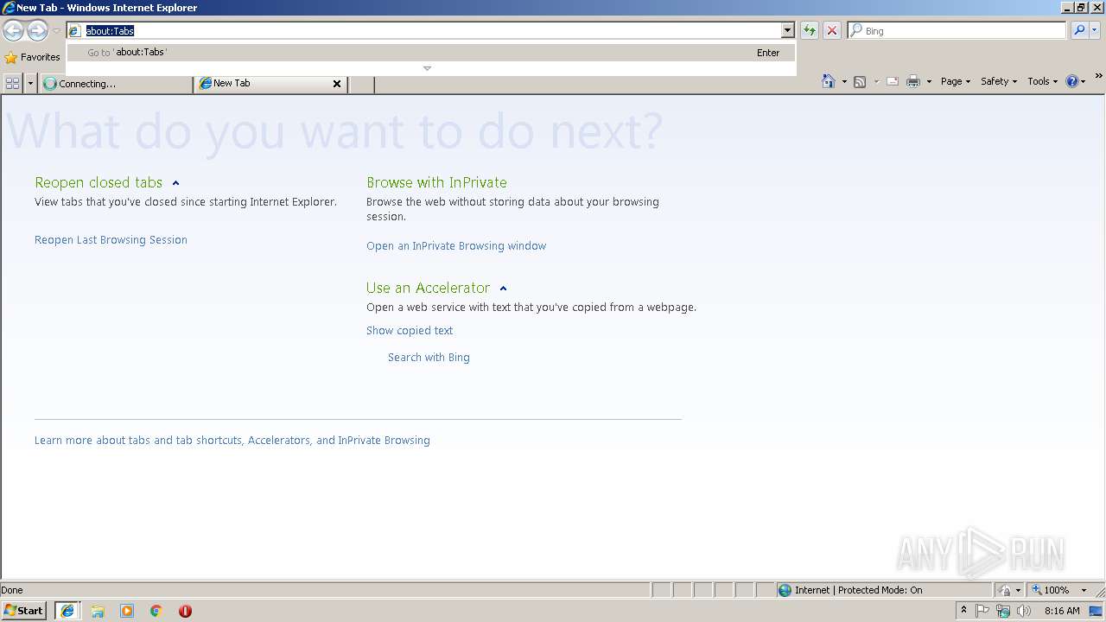Click the Bing search box

[957, 31]
